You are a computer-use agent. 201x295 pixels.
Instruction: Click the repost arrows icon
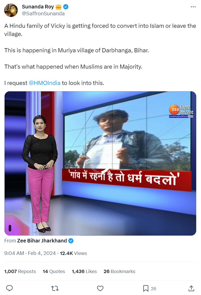click(55, 288)
